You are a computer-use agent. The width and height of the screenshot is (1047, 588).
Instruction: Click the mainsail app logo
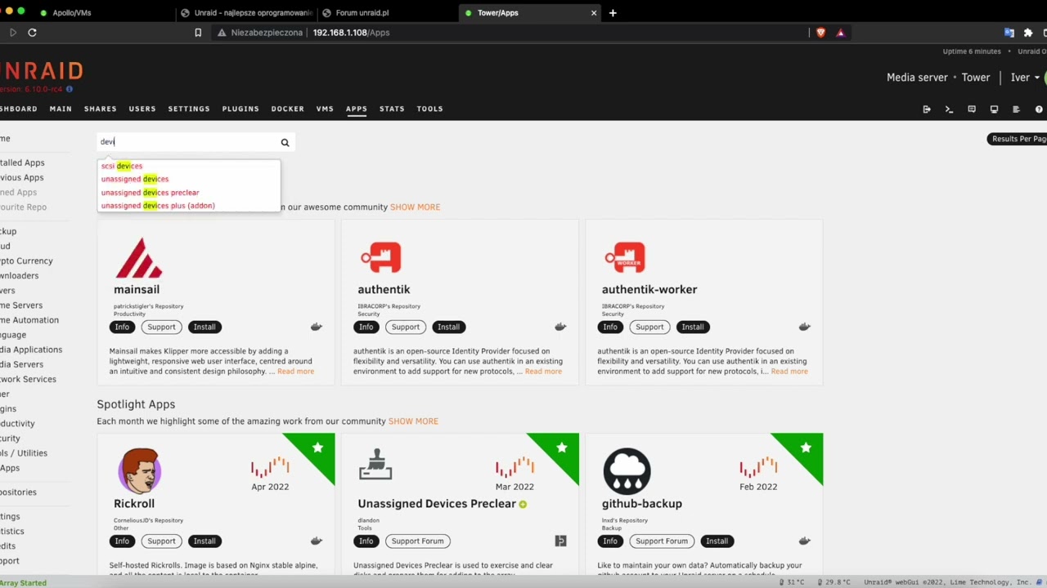[138, 258]
